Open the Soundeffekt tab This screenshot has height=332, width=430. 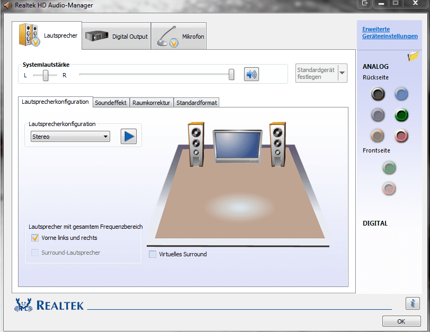[x=111, y=103]
